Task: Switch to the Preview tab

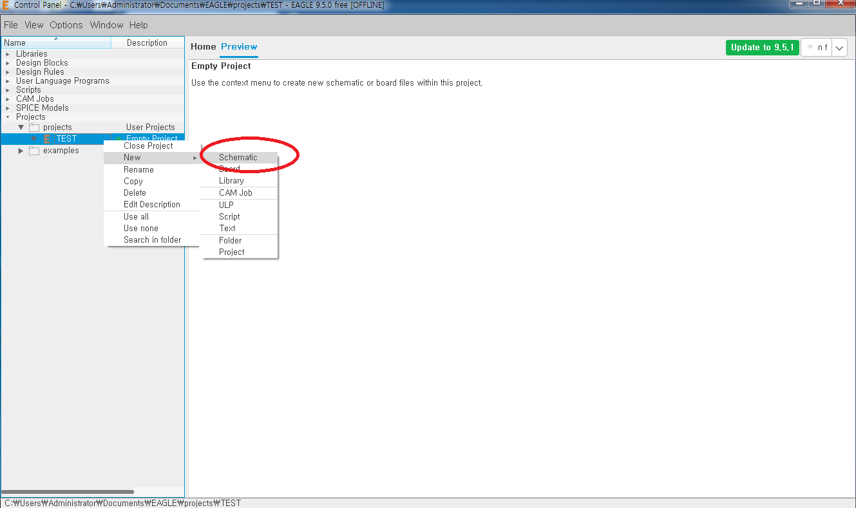Action: coord(239,46)
